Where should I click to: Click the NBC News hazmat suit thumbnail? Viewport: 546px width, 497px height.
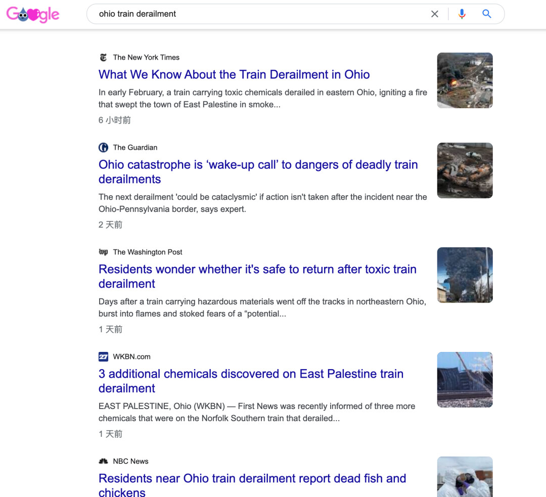pyautogui.click(x=465, y=477)
